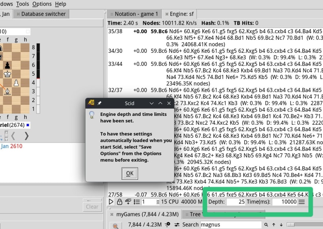Lock engine to current position

tap(119, 202)
